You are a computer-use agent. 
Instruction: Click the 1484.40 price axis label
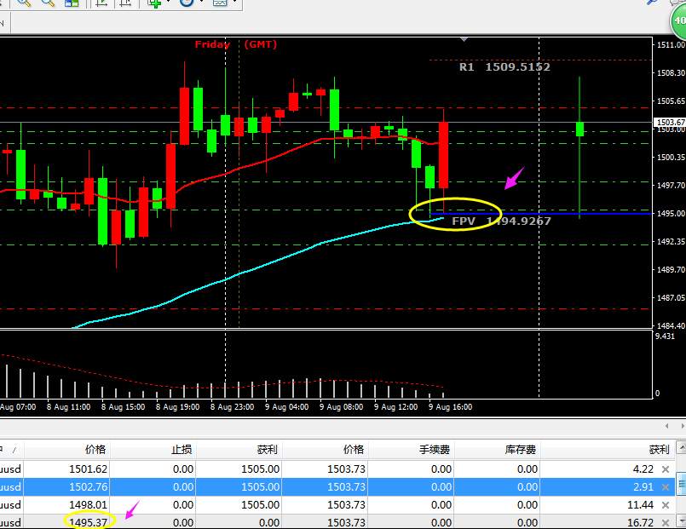[x=671, y=325]
